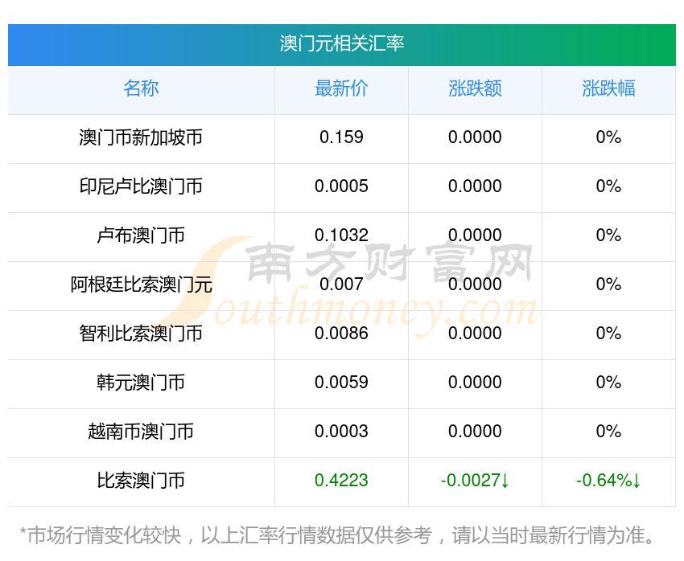The image size is (684, 561).
Task: Open the 比索澳门币 row name
Action: pyautogui.click(x=142, y=481)
